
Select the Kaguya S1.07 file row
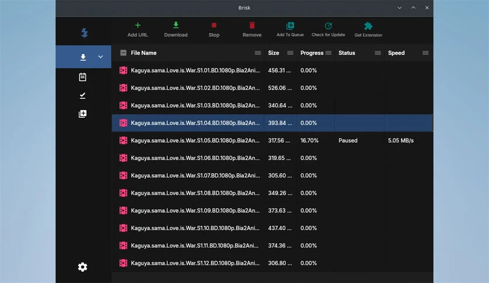point(272,175)
